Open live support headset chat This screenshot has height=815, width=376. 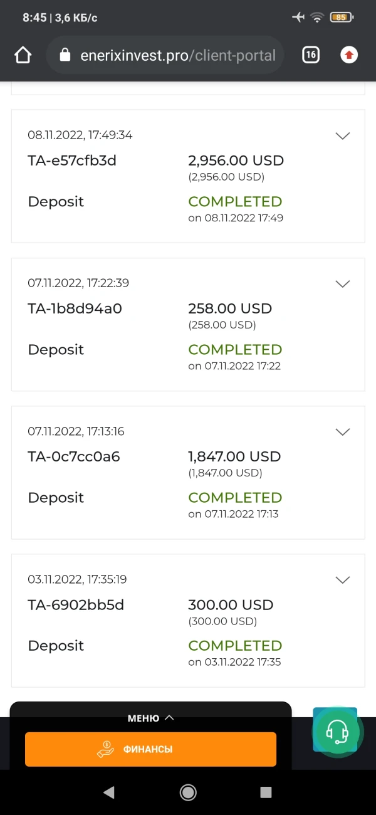(337, 731)
